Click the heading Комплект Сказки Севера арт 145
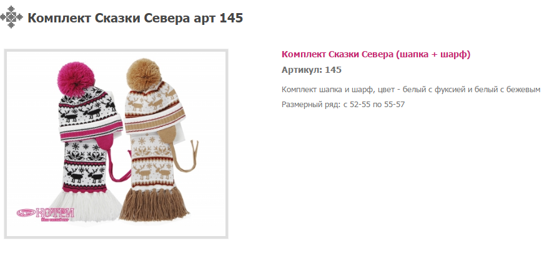549x256 pixels. click(x=135, y=18)
